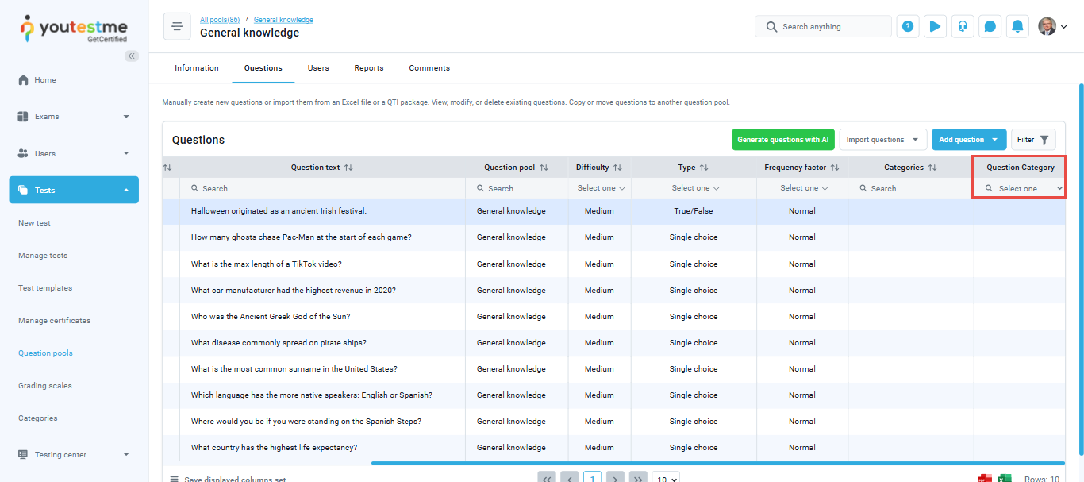The width and height of the screenshot is (1084, 482).
Task: Open the notifications bell icon
Action: click(x=1017, y=26)
